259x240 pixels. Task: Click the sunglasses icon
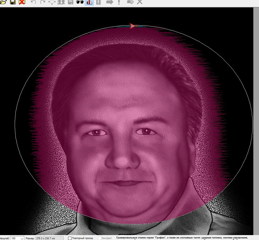[x=80, y=2]
